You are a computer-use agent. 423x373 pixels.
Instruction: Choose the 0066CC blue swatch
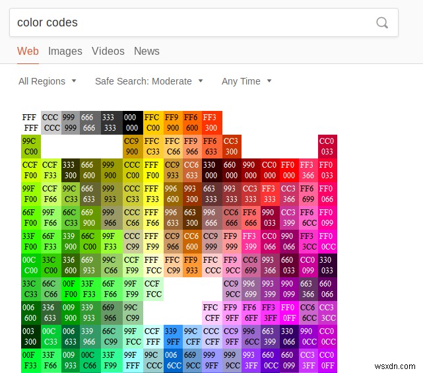pos(173,360)
